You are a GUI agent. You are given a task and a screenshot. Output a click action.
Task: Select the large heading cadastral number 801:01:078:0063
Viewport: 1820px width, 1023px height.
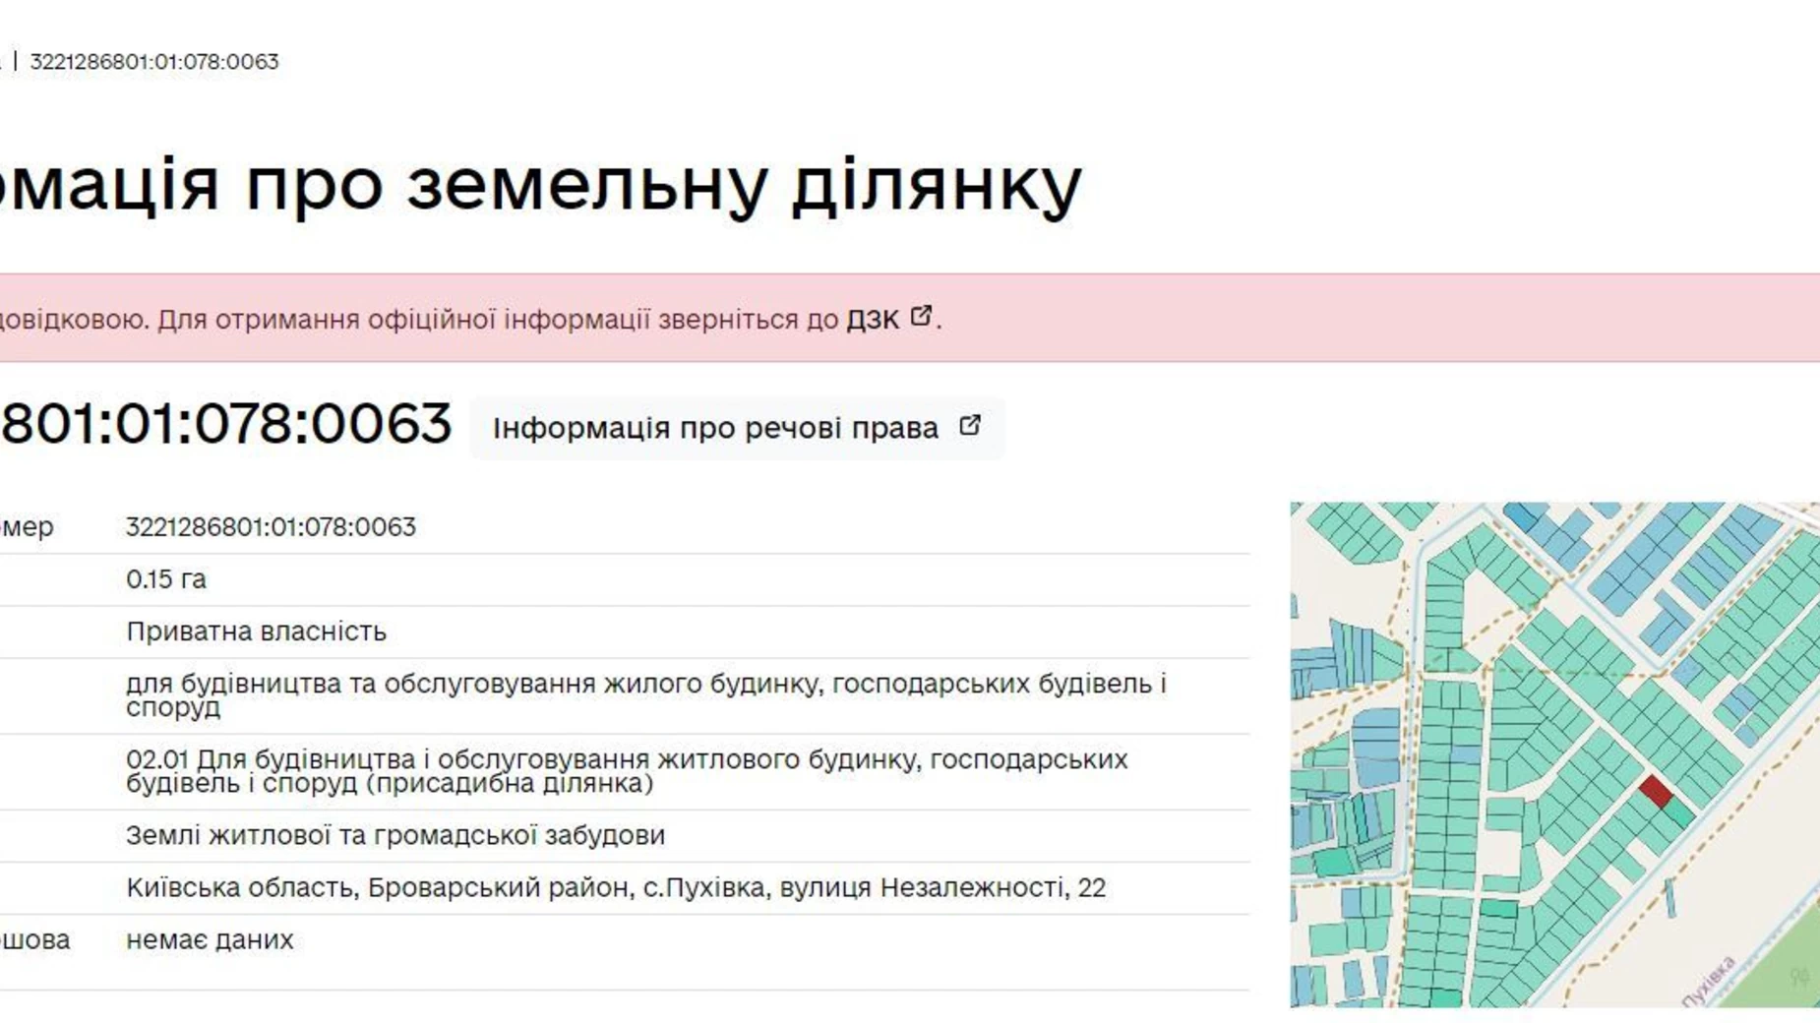click(225, 423)
